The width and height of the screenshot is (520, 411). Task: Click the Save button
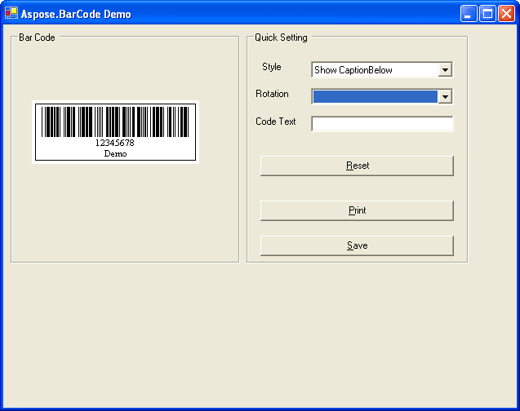coord(357,245)
